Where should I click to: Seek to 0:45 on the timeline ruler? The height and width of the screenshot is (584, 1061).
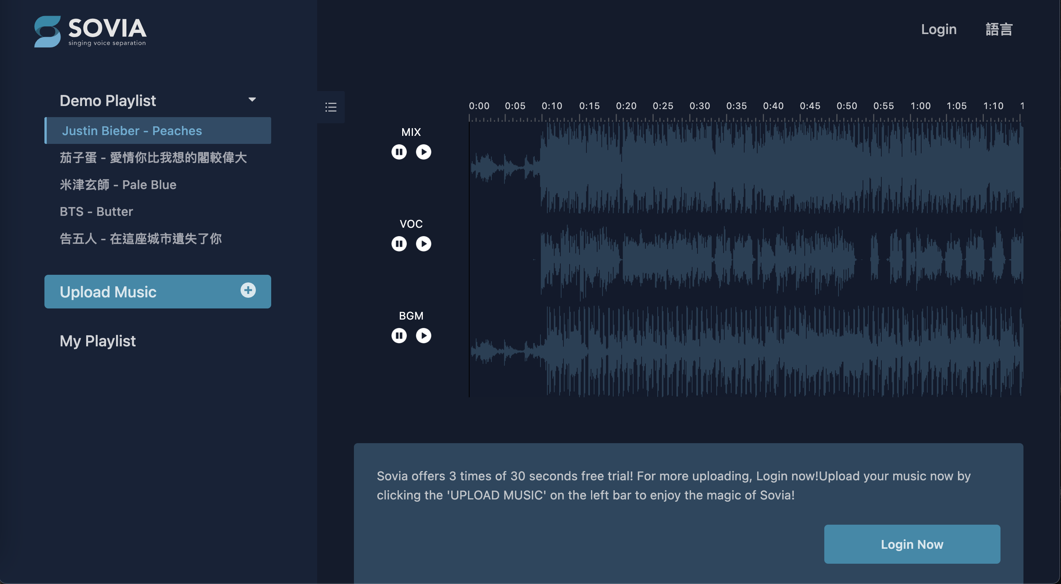tap(810, 106)
